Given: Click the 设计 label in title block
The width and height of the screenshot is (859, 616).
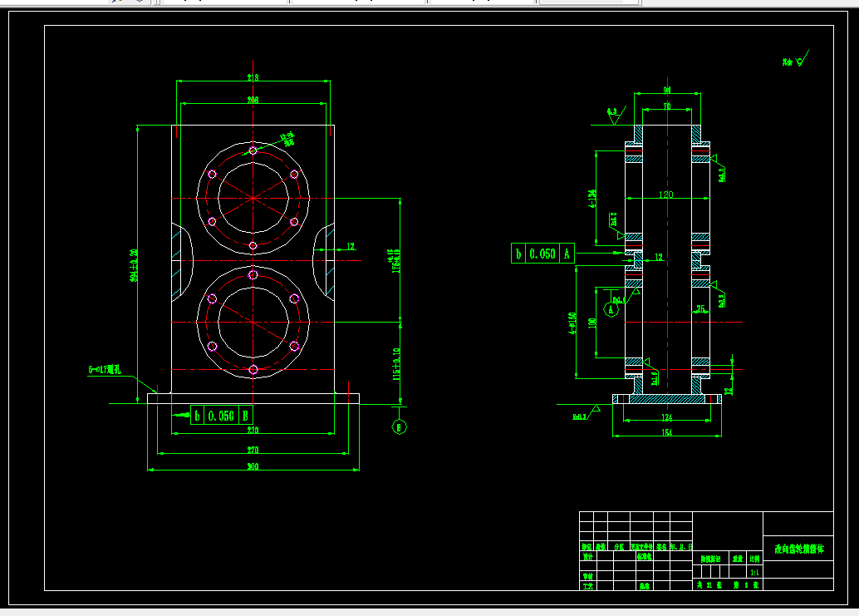Looking at the screenshot, I should pyautogui.click(x=588, y=557).
